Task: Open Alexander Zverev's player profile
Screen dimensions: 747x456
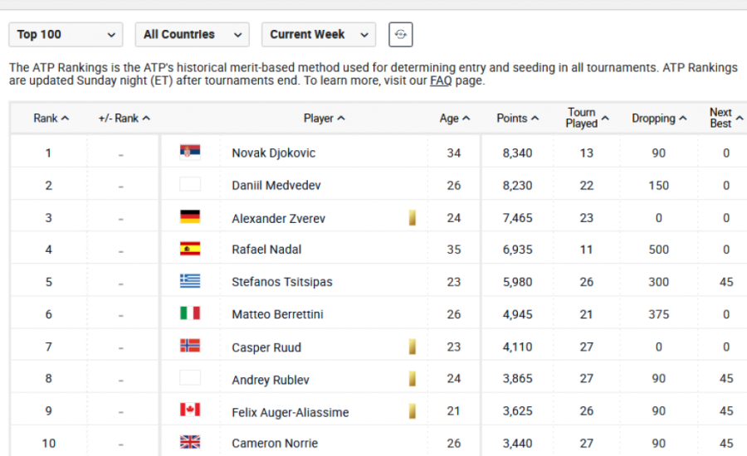Action: 278,218
